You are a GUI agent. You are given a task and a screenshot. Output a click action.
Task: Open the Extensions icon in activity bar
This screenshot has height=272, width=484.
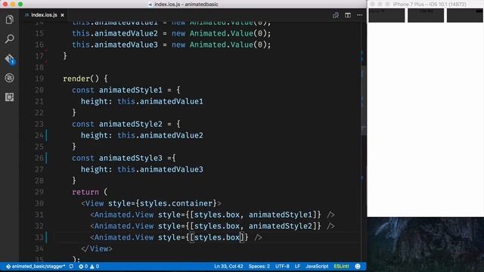click(9, 97)
